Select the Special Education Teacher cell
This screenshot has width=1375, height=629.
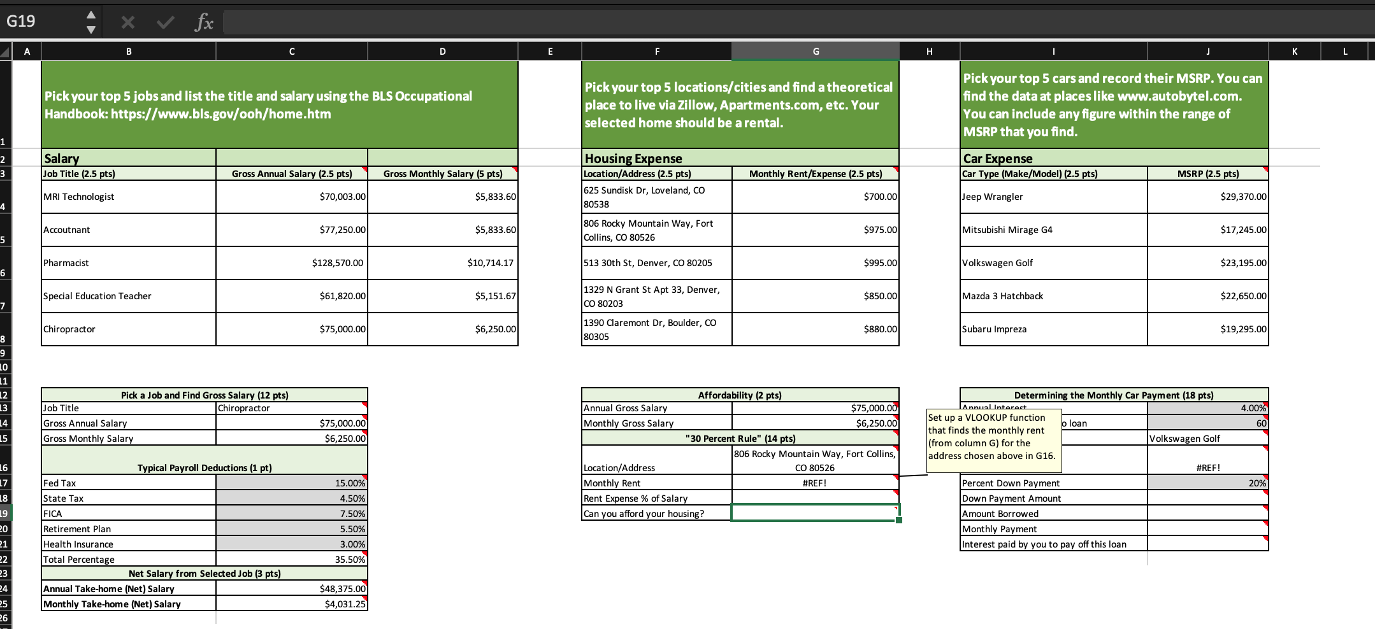tap(129, 296)
